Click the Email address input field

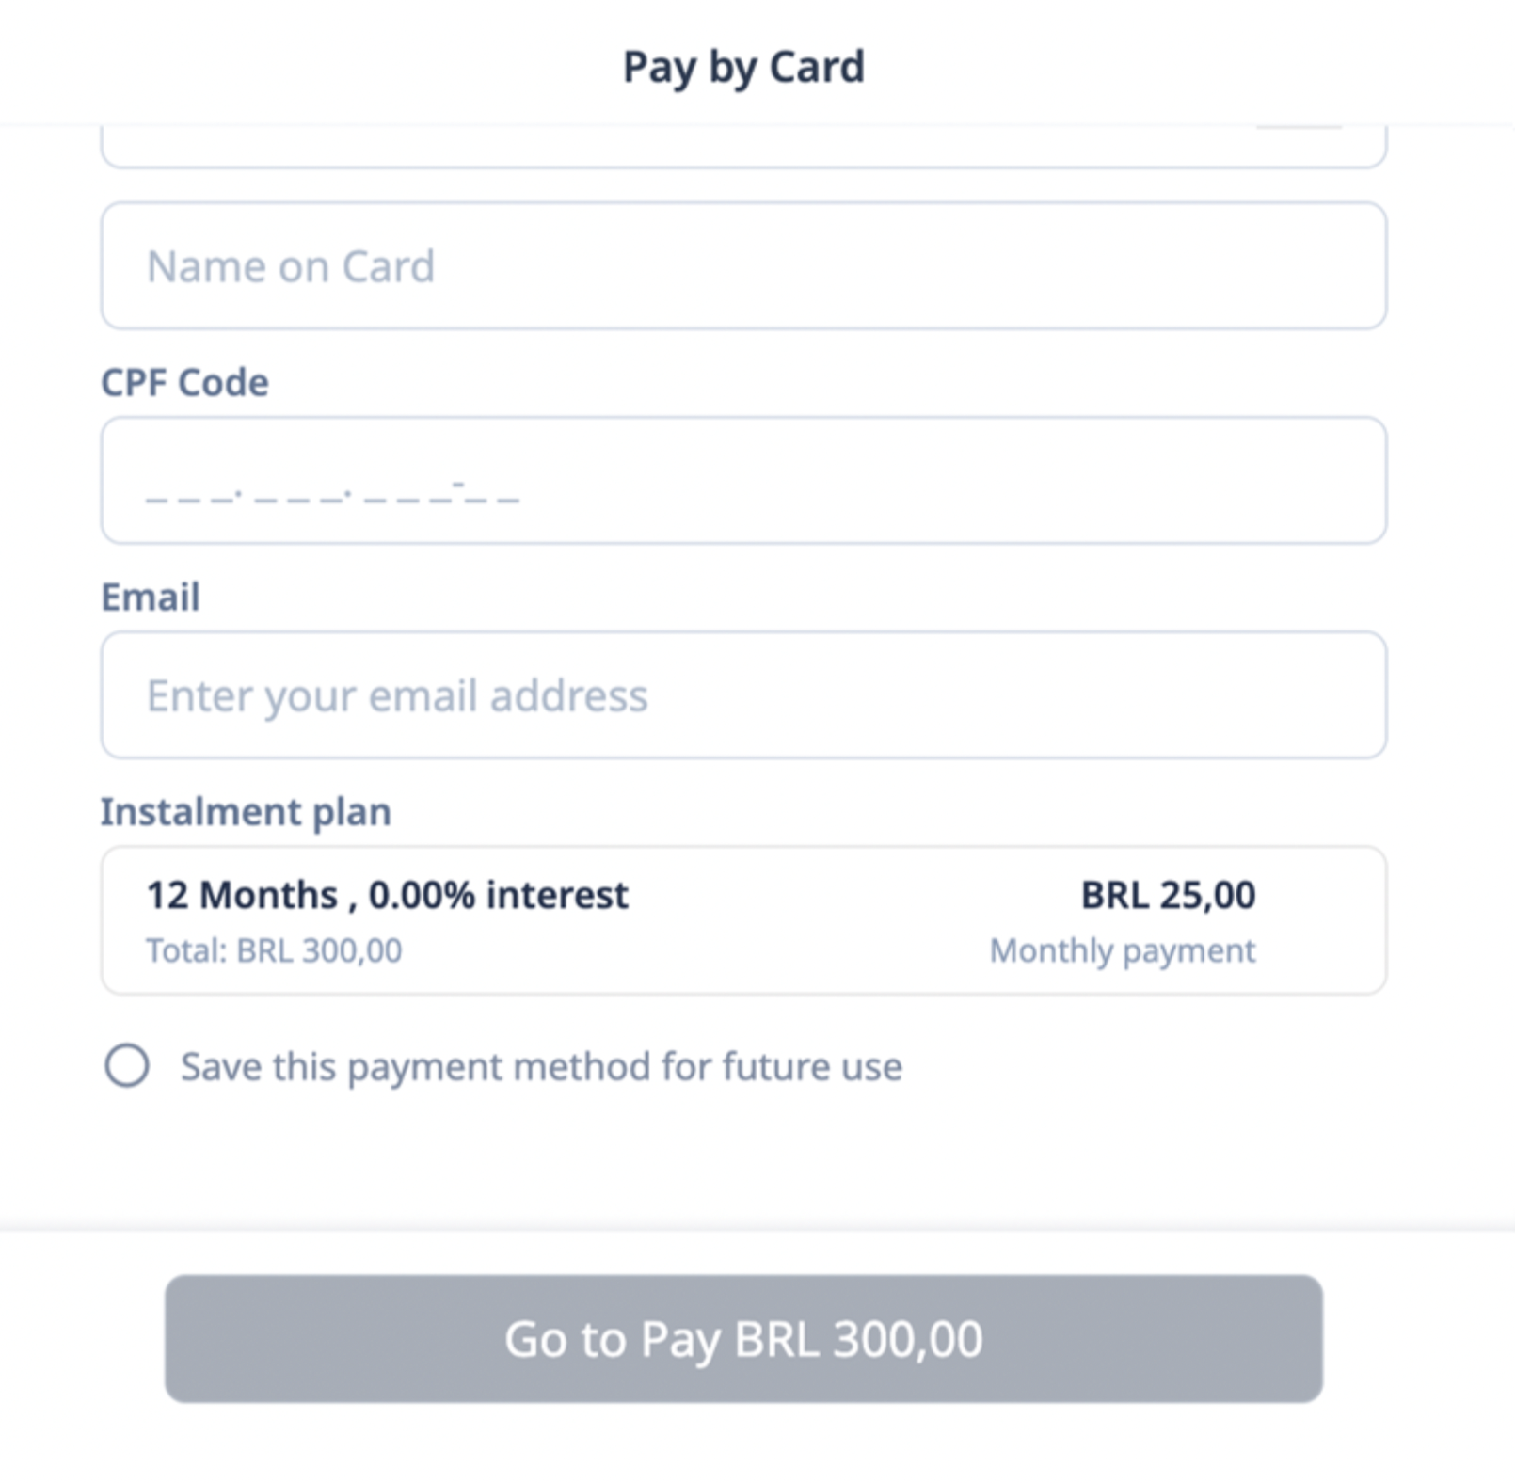[743, 695]
